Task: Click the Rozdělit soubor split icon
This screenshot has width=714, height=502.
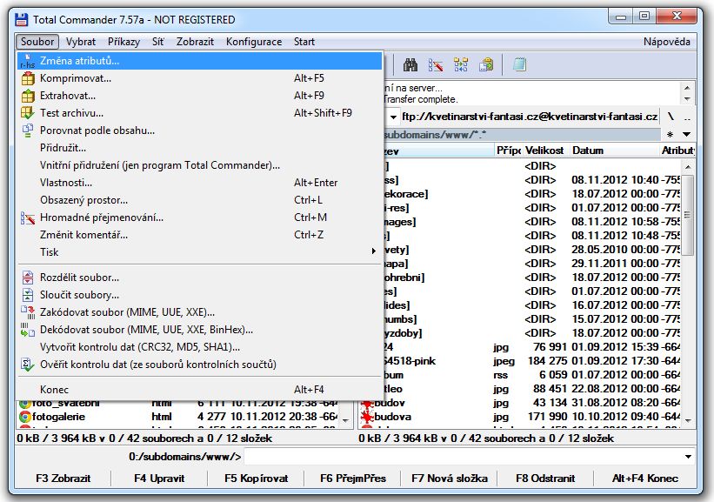Action: (x=27, y=278)
